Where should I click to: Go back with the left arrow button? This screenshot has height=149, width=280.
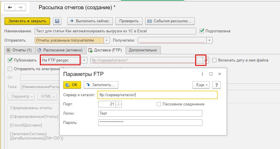(x=10, y=7)
